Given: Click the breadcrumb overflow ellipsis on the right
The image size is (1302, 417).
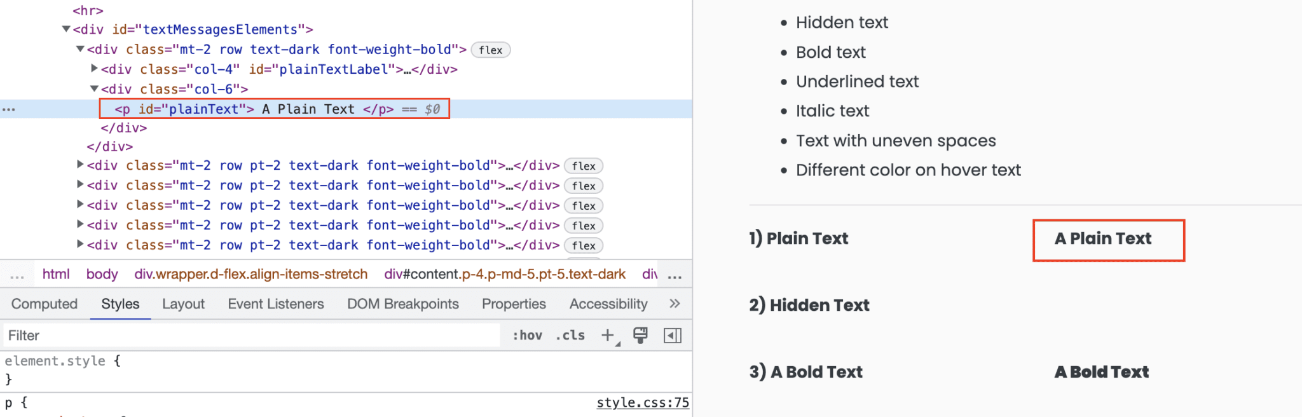Looking at the screenshot, I should (x=675, y=275).
